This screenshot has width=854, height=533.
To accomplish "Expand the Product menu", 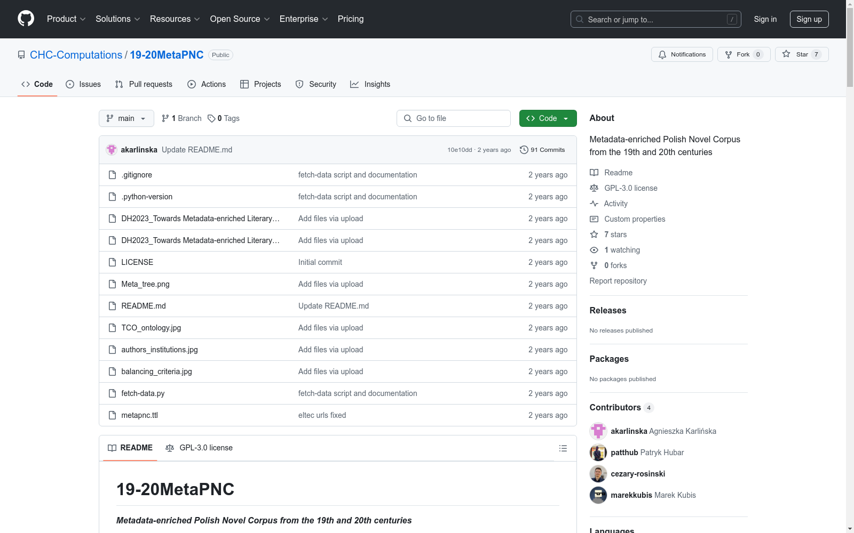I will pos(66,19).
